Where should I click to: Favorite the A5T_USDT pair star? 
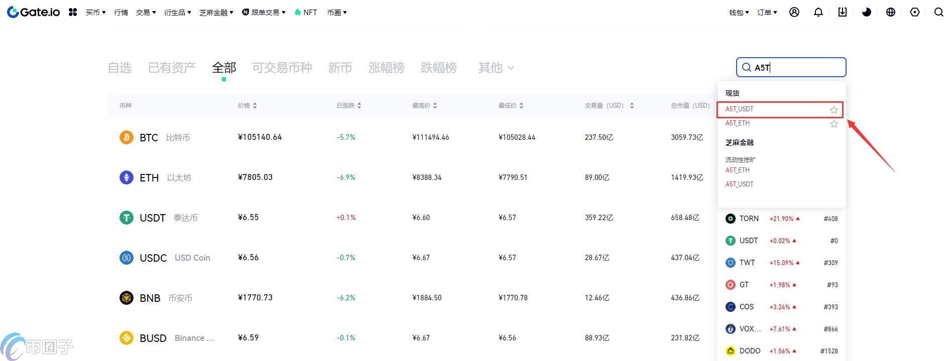coord(834,110)
